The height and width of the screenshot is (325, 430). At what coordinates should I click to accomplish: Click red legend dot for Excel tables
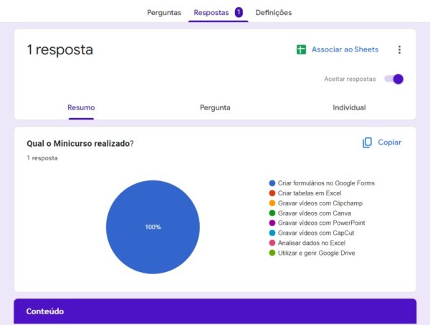[x=272, y=193]
